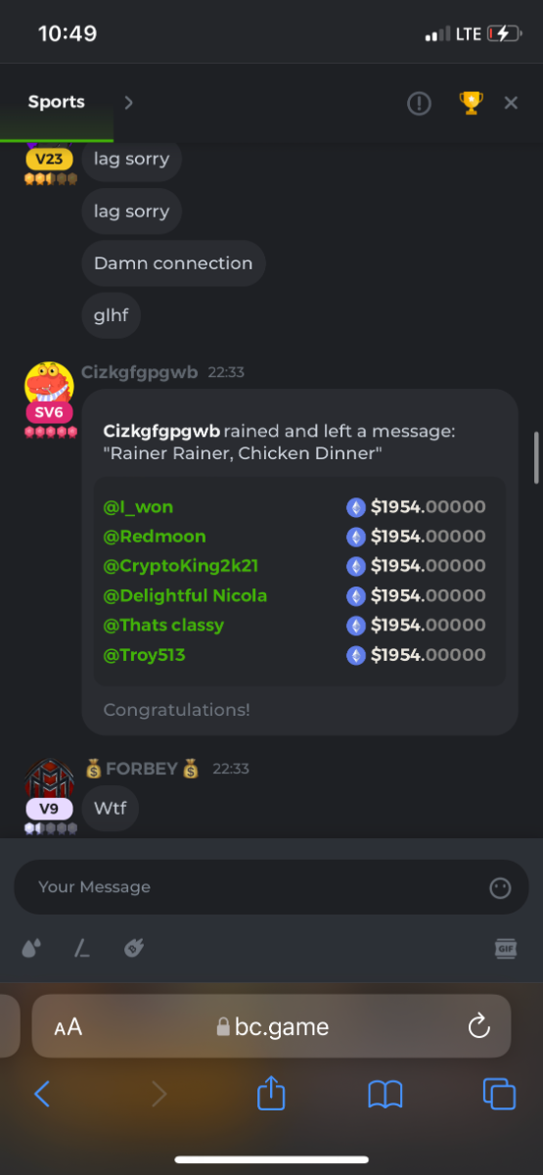
Task: Open the emoji picker in message box
Action: pos(500,887)
